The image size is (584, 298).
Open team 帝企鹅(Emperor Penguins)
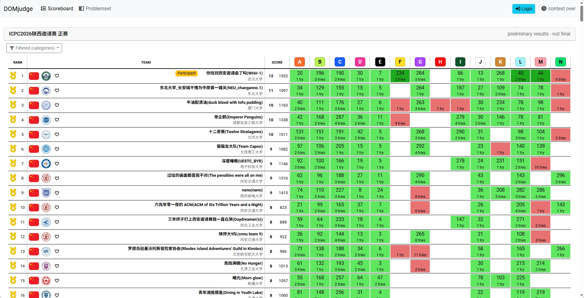click(x=238, y=117)
